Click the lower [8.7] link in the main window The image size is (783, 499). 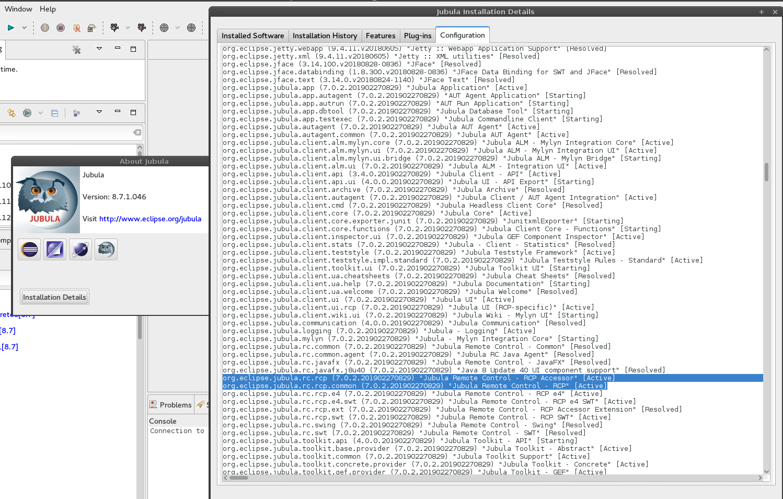(x=9, y=347)
